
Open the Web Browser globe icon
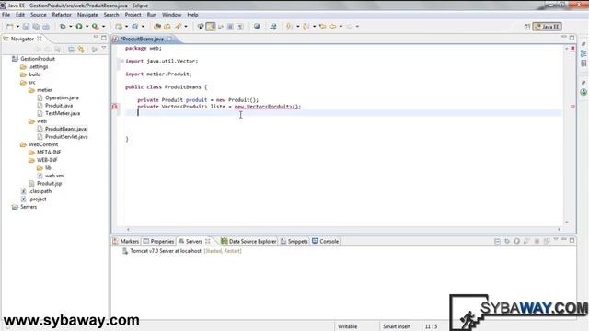click(257, 27)
